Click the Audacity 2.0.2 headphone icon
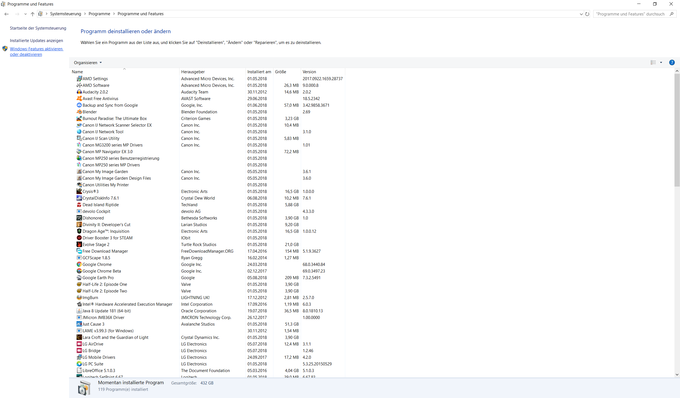This screenshot has width=680, height=398. pyautogui.click(x=79, y=92)
